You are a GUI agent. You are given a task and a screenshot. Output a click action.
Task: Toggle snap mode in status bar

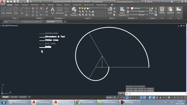pyautogui.click(x=118, y=97)
